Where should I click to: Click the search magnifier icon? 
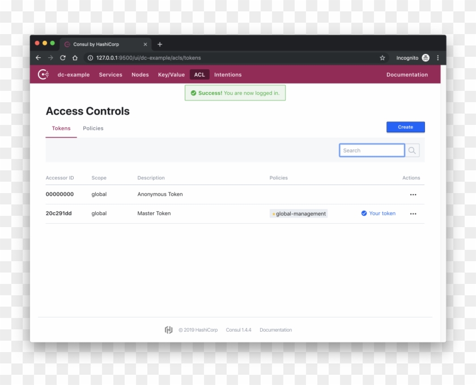tap(412, 150)
